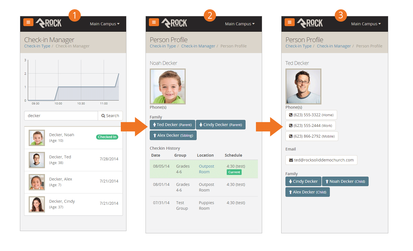Click the 08/01/14 checkin history date
This screenshot has width=413, height=251.
pos(161,184)
